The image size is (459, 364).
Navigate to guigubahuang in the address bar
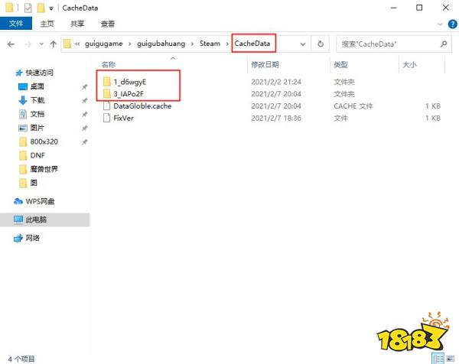161,44
